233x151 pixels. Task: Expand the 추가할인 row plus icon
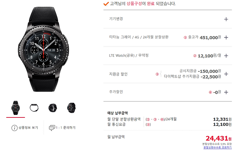(226, 92)
